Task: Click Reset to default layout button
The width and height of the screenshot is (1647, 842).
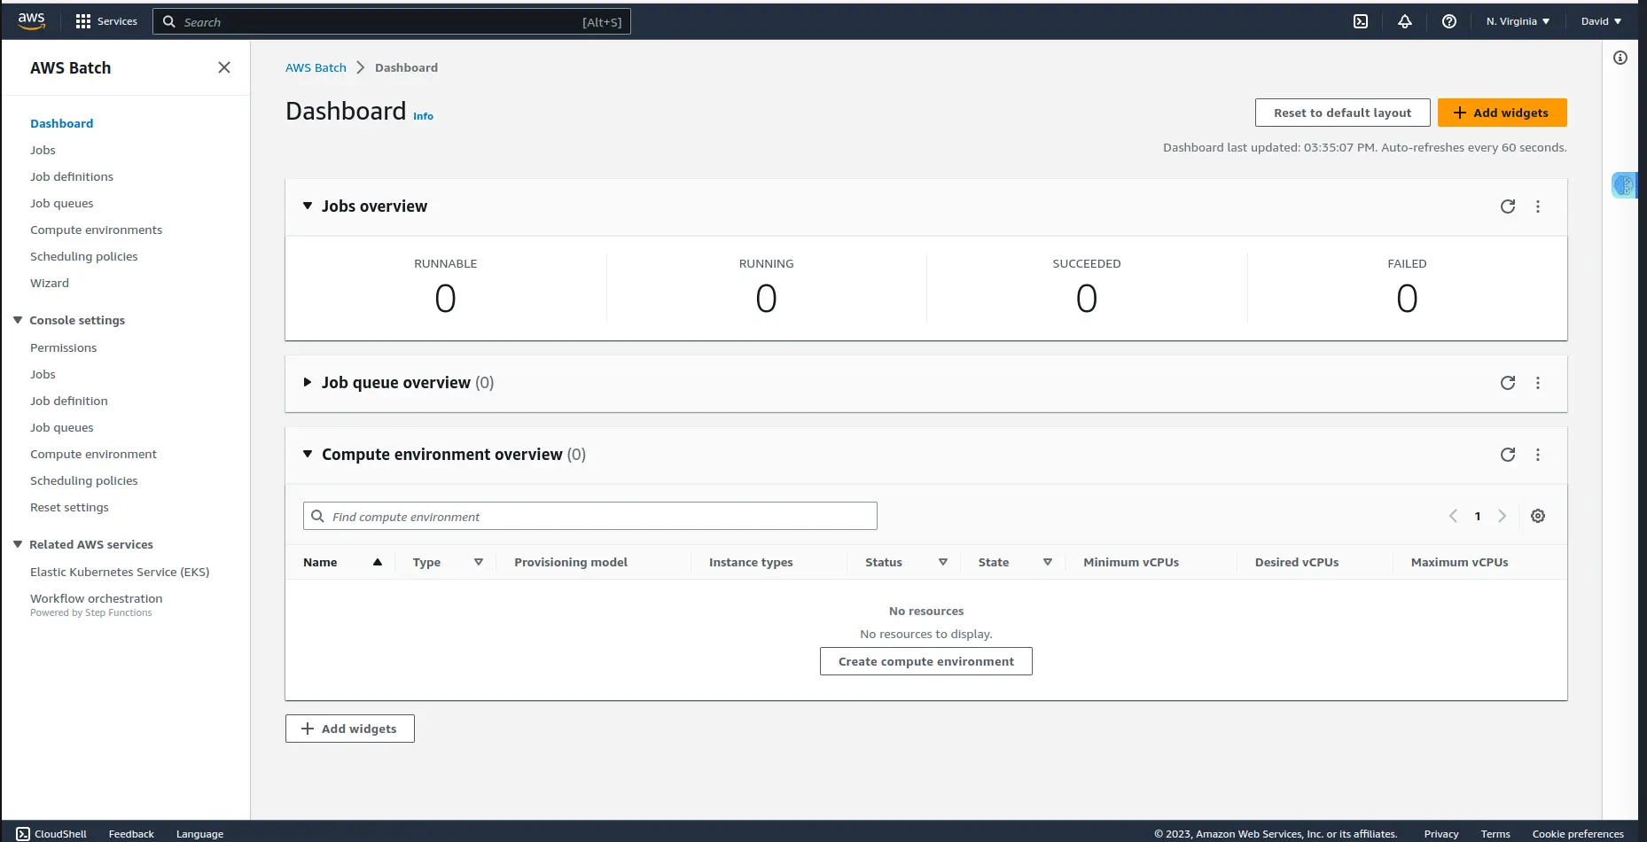Action: click(1342, 113)
